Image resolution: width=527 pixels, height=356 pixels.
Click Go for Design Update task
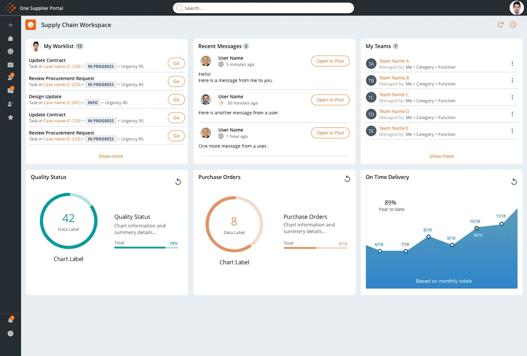coord(176,99)
